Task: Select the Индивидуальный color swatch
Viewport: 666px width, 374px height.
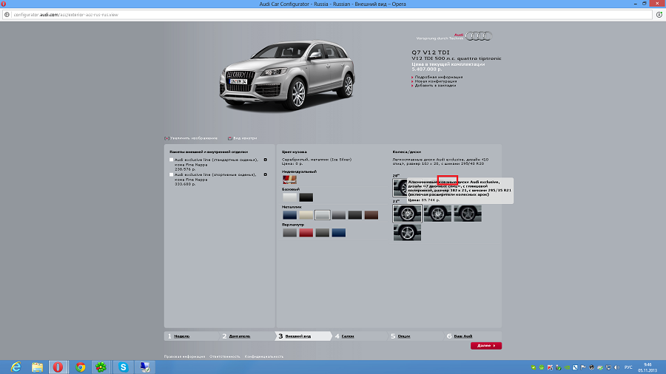Action: point(289,180)
